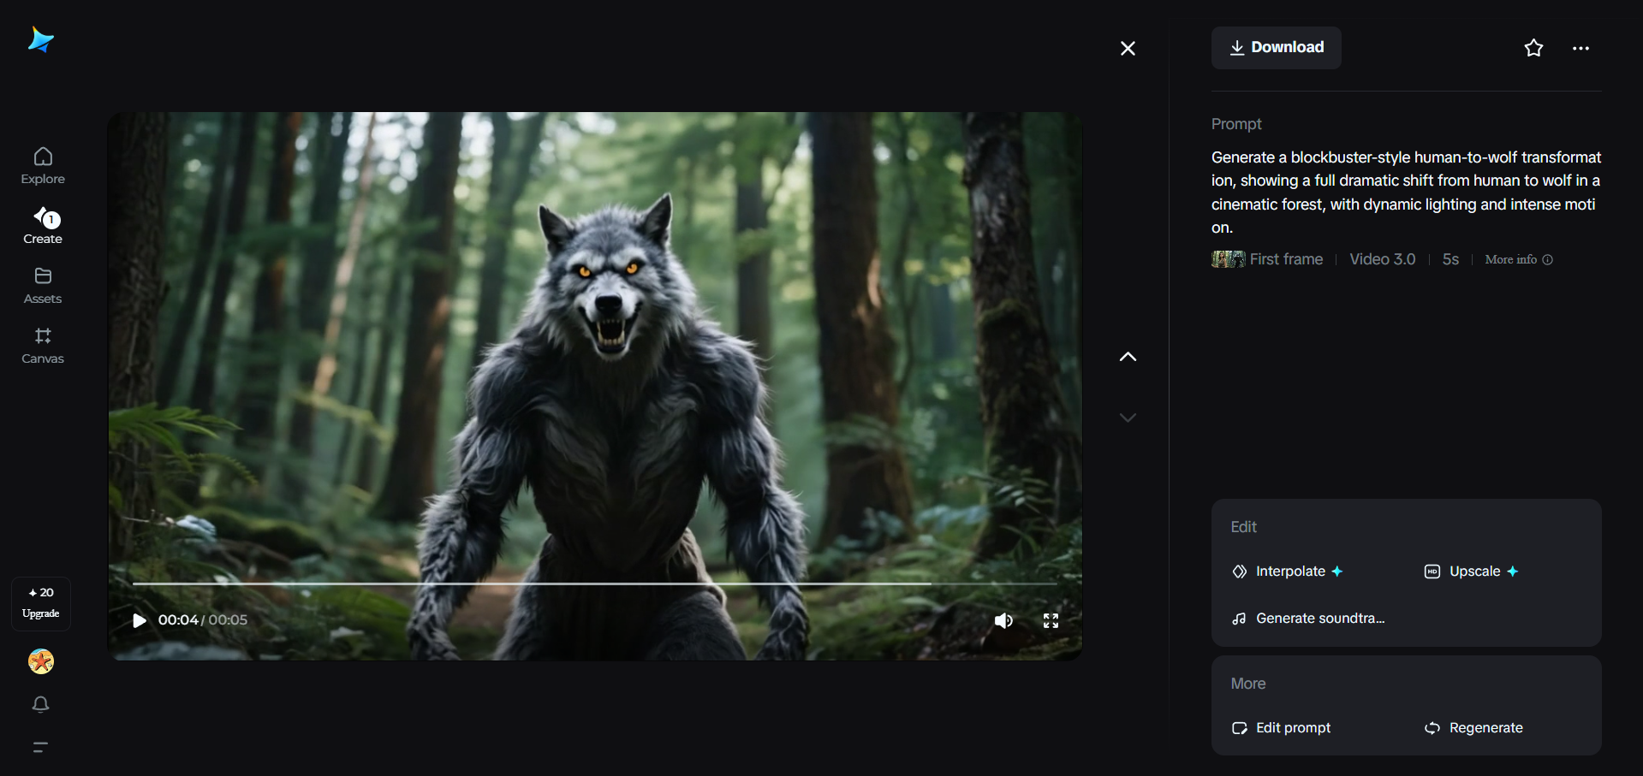Mute the video audio
Image resolution: width=1643 pixels, height=776 pixels.
click(1003, 620)
